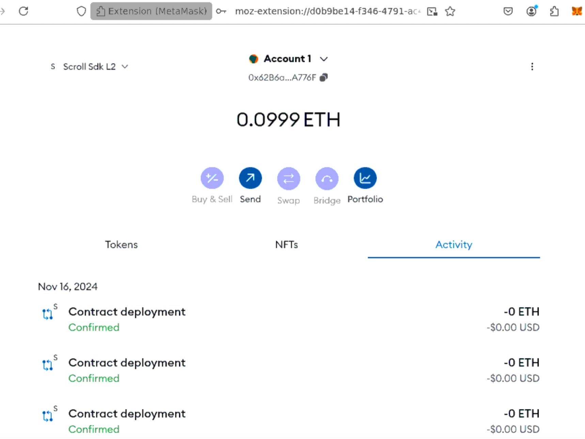Click the chevron next to Account 1
This screenshot has width=585, height=439.
coord(324,59)
